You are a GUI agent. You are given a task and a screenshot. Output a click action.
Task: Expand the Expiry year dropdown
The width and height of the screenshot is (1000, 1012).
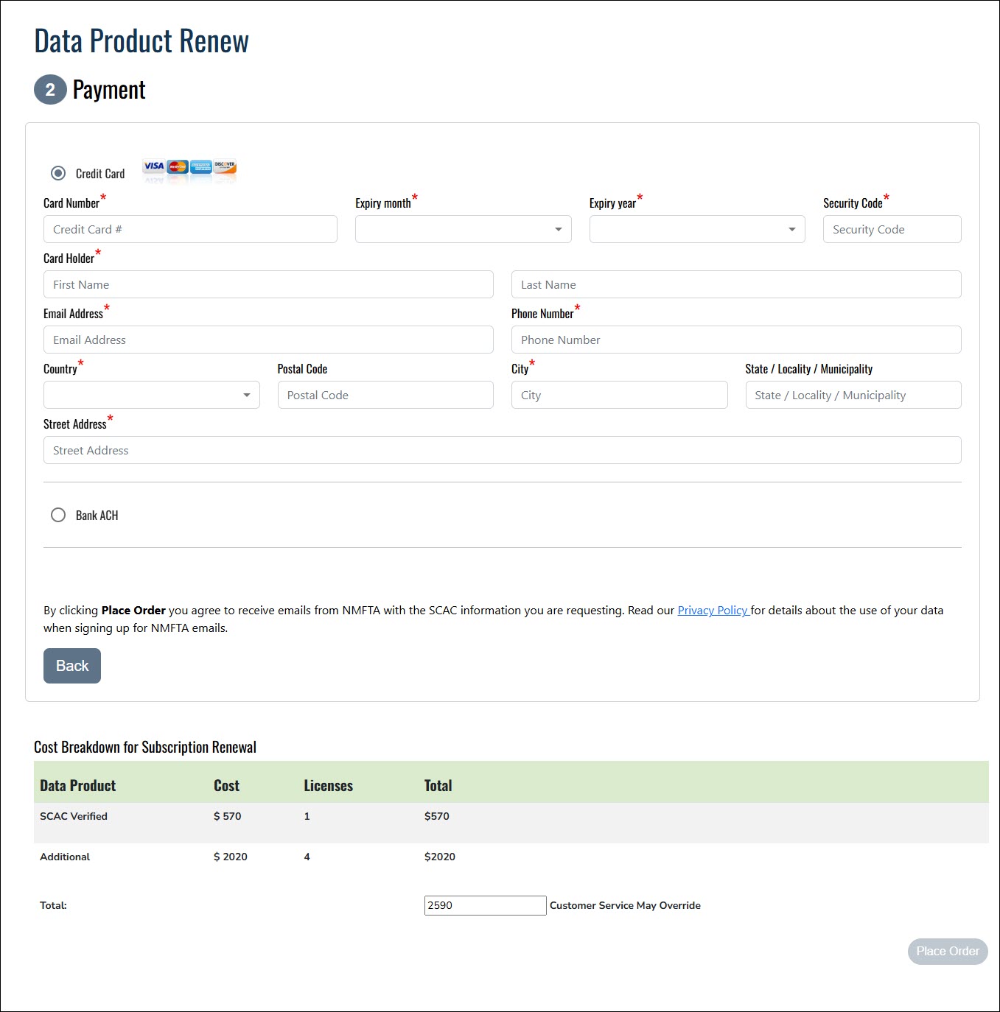pos(696,229)
